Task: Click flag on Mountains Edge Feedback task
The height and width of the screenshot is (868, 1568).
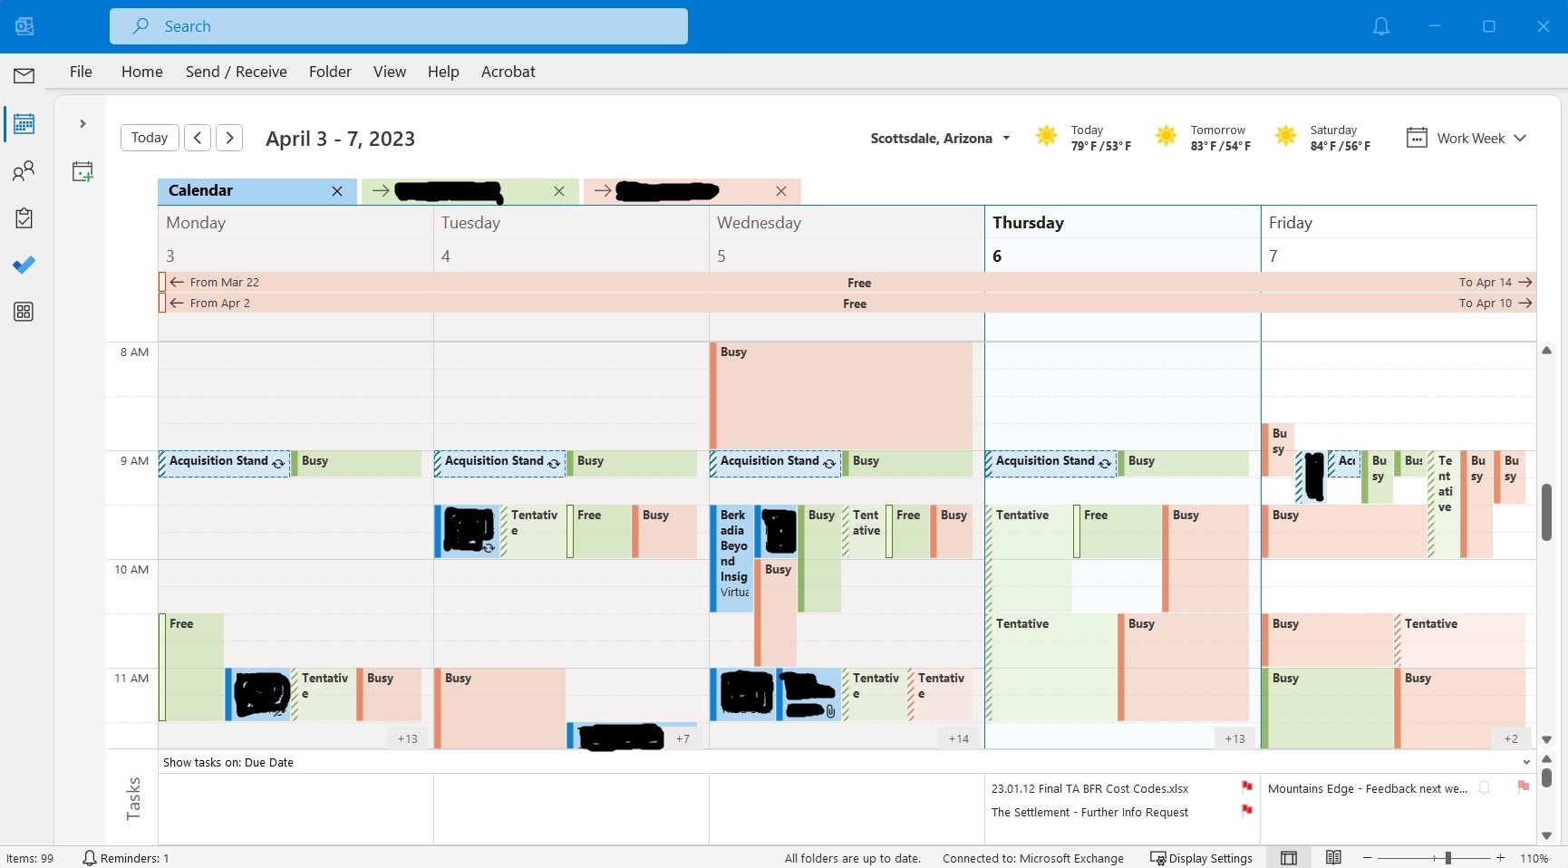Action: [1524, 787]
